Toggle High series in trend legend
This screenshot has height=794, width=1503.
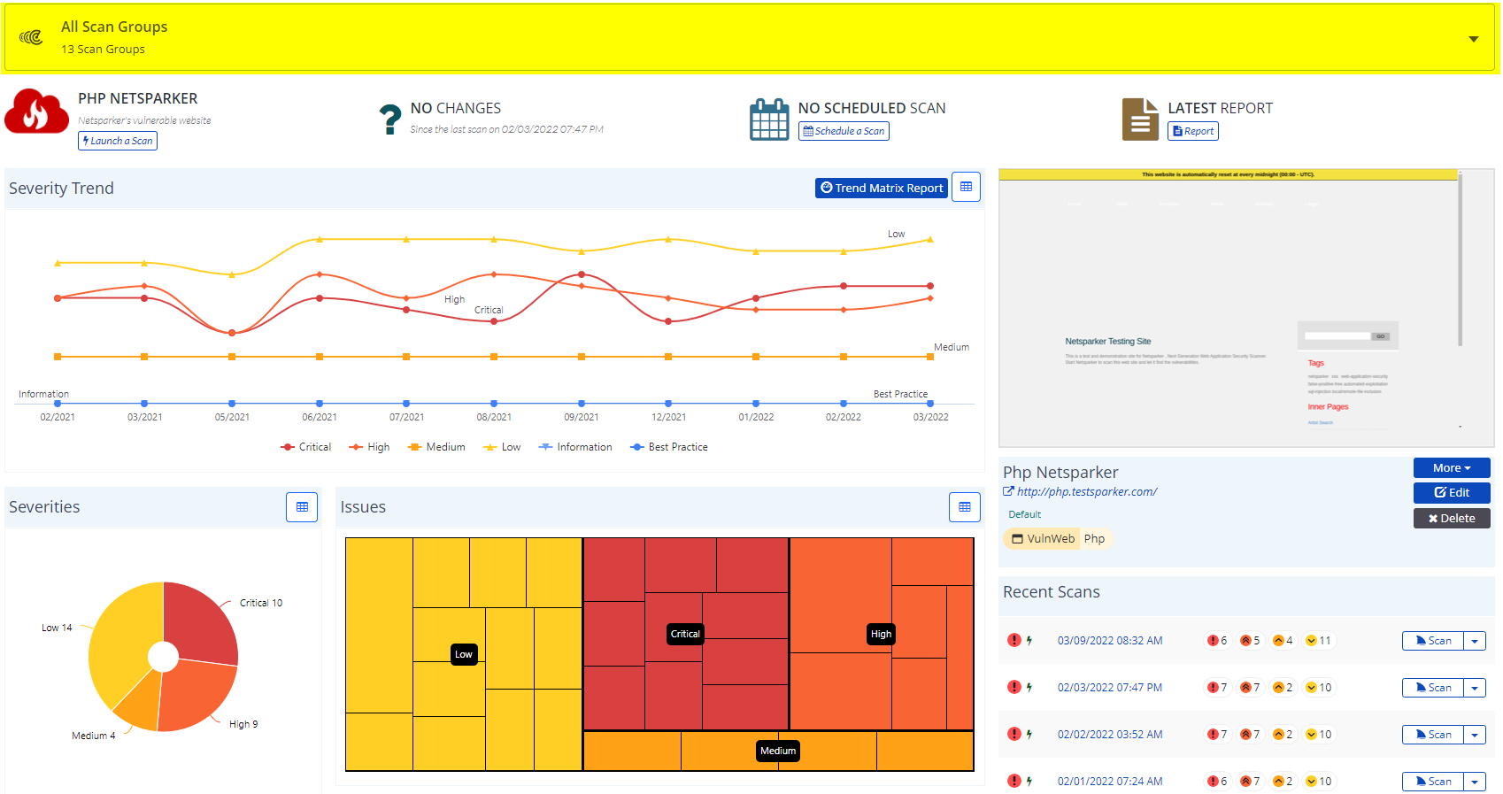pyautogui.click(x=369, y=447)
